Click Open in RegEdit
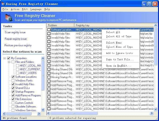This screenshot has height=121, width=159. pos(118,66)
